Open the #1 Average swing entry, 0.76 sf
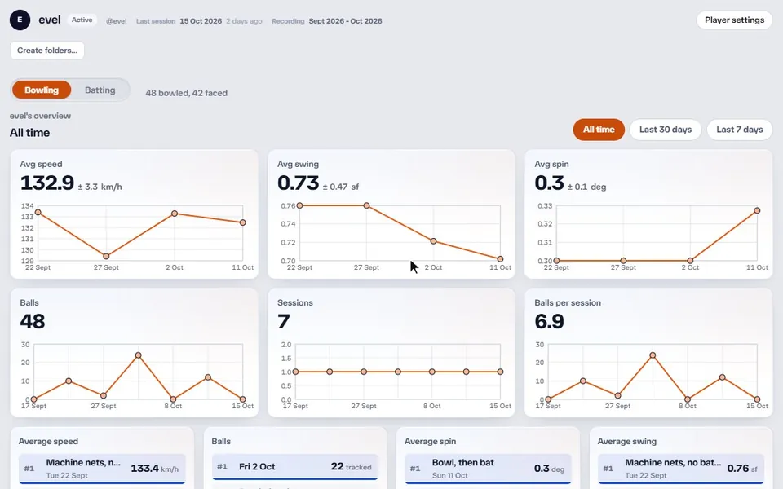 point(681,469)
